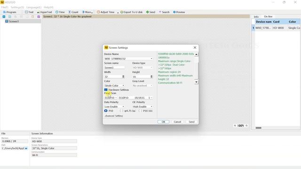
Task: Switch to the On-line tab
Action: coord(268,16)
